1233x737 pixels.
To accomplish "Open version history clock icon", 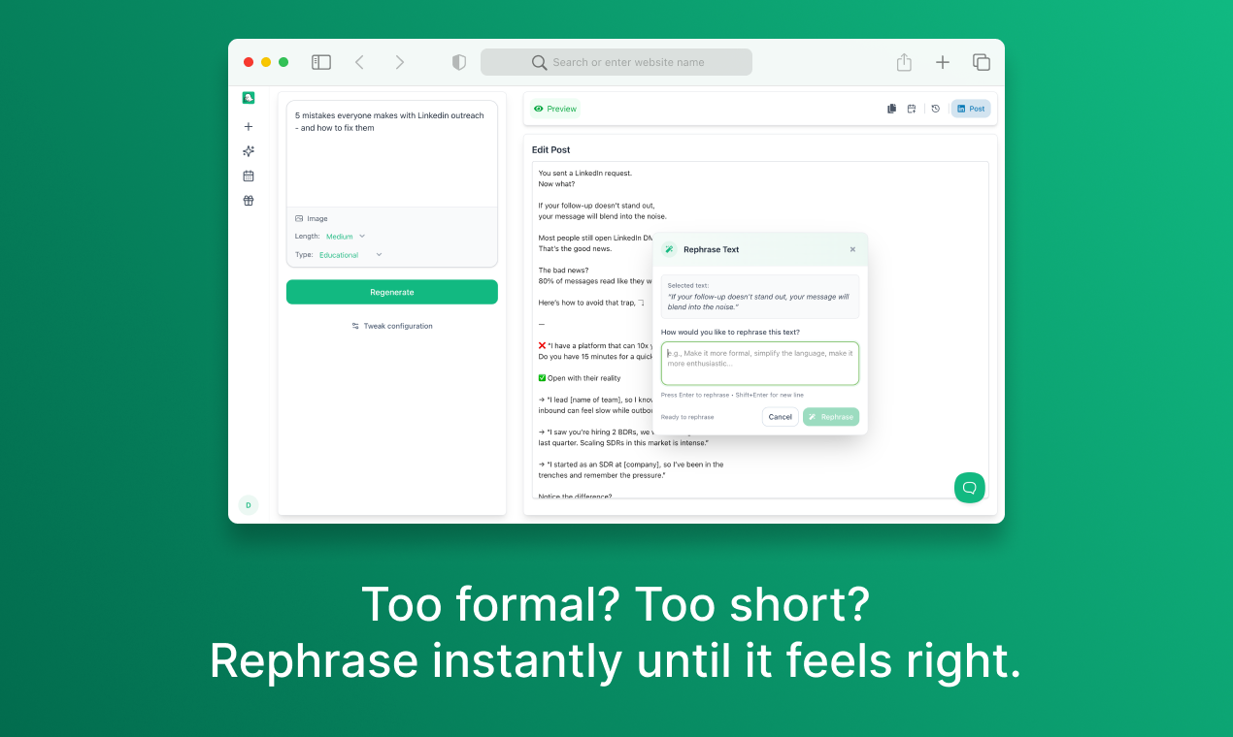I will coord(935,109).
